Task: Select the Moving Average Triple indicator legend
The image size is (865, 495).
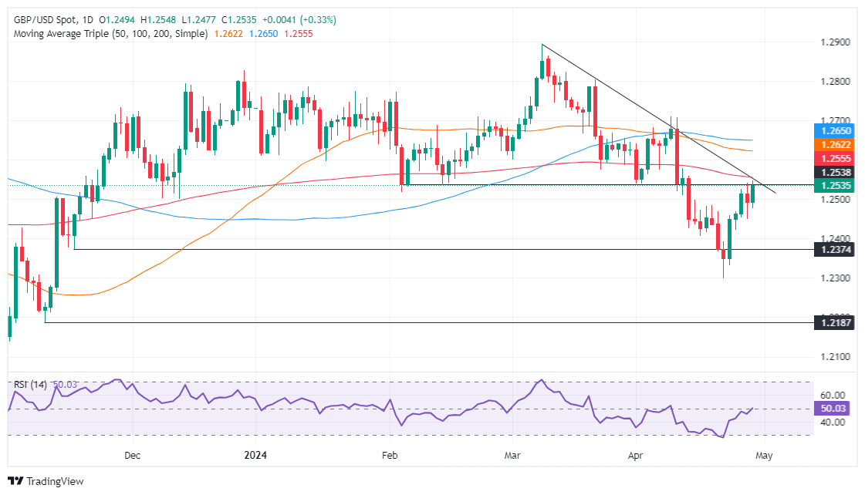Action: [x=108, y=34]
